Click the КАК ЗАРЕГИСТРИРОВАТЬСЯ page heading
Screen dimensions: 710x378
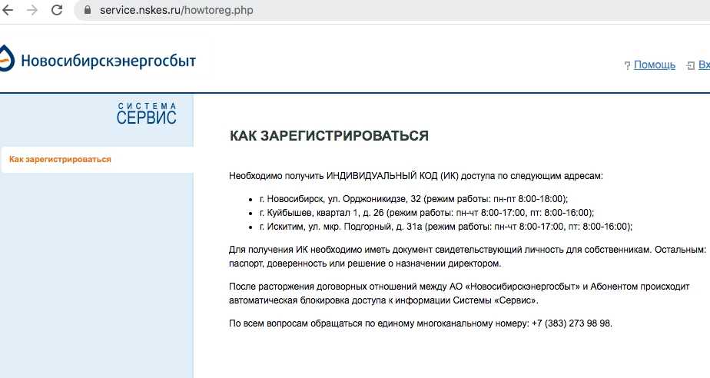point(329,136)
